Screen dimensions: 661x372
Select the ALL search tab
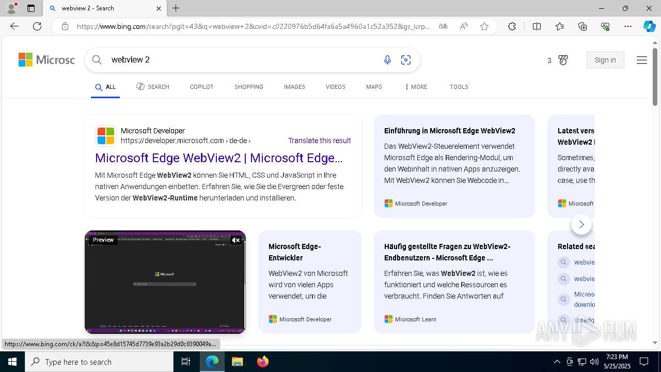pos(105,87)
